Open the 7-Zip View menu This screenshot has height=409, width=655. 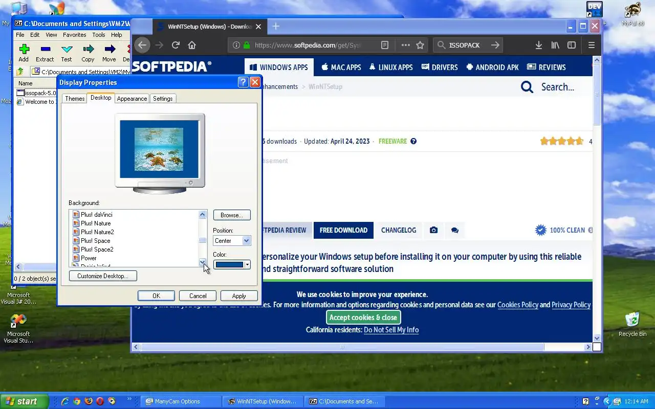tap(51, 35)
